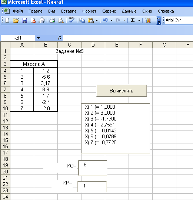Screen dimensions: 193x200
Task: Run spelling check ABC icon
Action: [71, 20]
